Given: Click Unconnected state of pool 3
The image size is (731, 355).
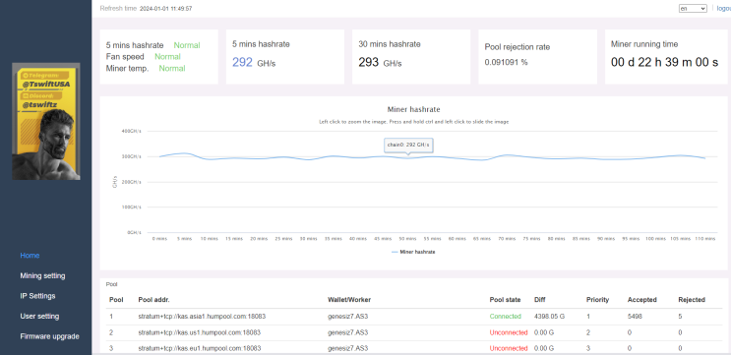Looking at the screenshot, I should click(509, 348).
